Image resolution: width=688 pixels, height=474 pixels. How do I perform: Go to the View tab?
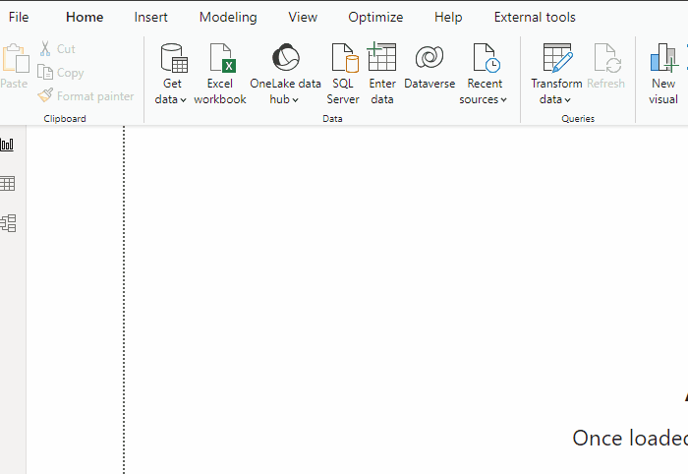[303, 17]
